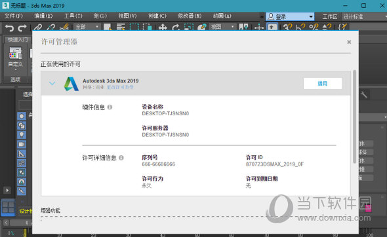This screenshot has height=237, width=387.
Task: Expand the hidden menu items with the double arrow
Action: 262,17
